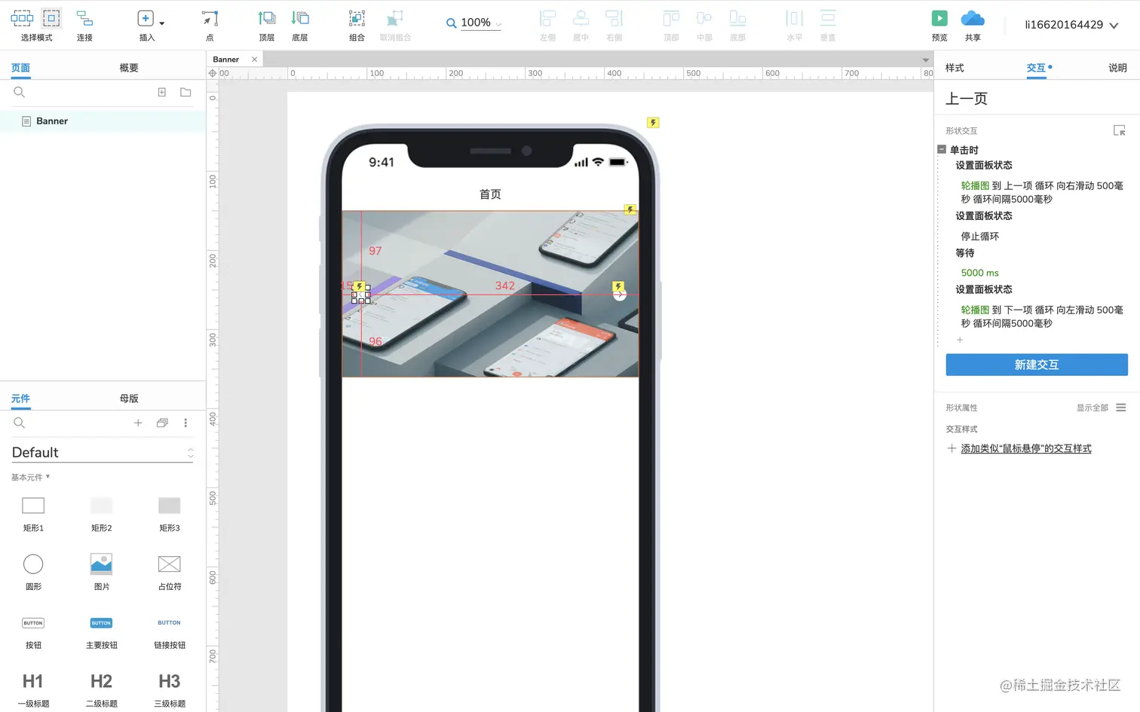Click the 居中 align center icon

(581, 19)
